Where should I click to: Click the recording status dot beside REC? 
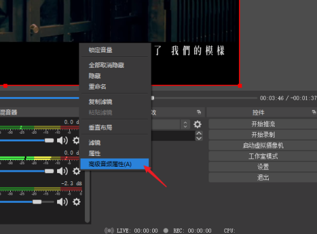tap(166, 231)
